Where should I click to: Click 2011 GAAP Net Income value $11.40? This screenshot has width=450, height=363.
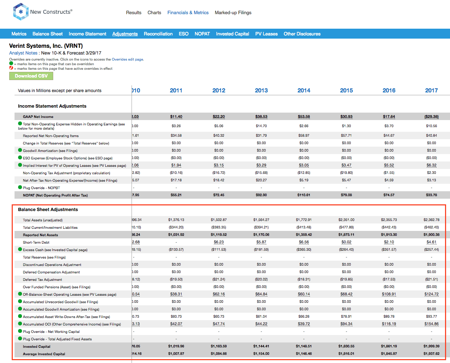176,117
